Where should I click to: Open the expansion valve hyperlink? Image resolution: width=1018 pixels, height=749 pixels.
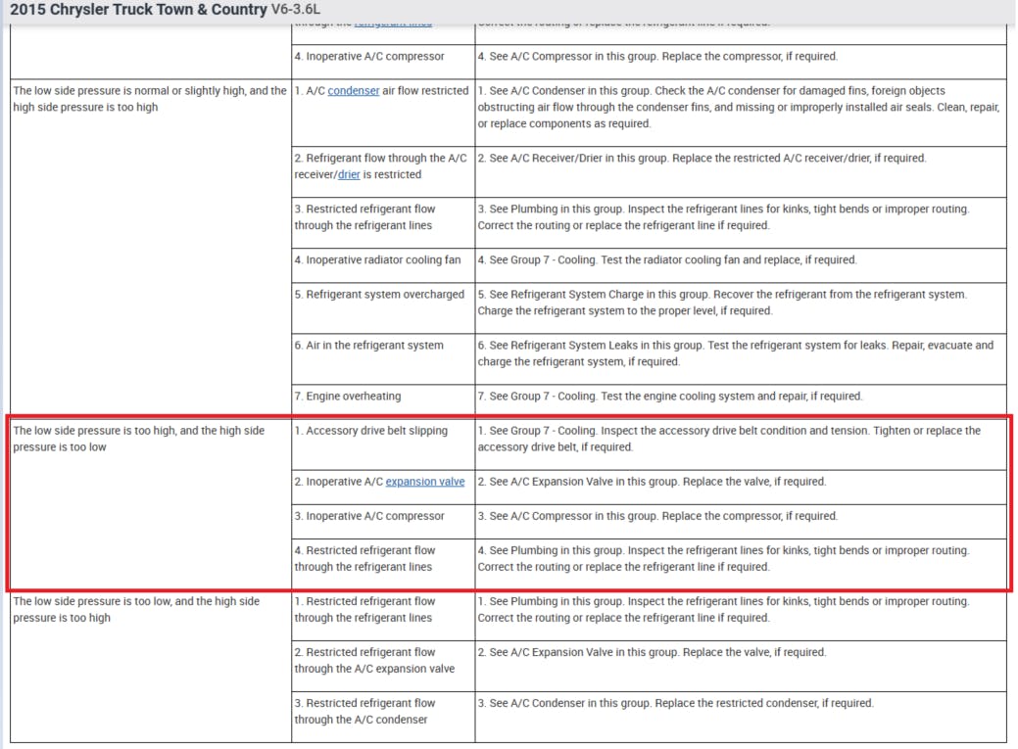[x=424, y=481]
